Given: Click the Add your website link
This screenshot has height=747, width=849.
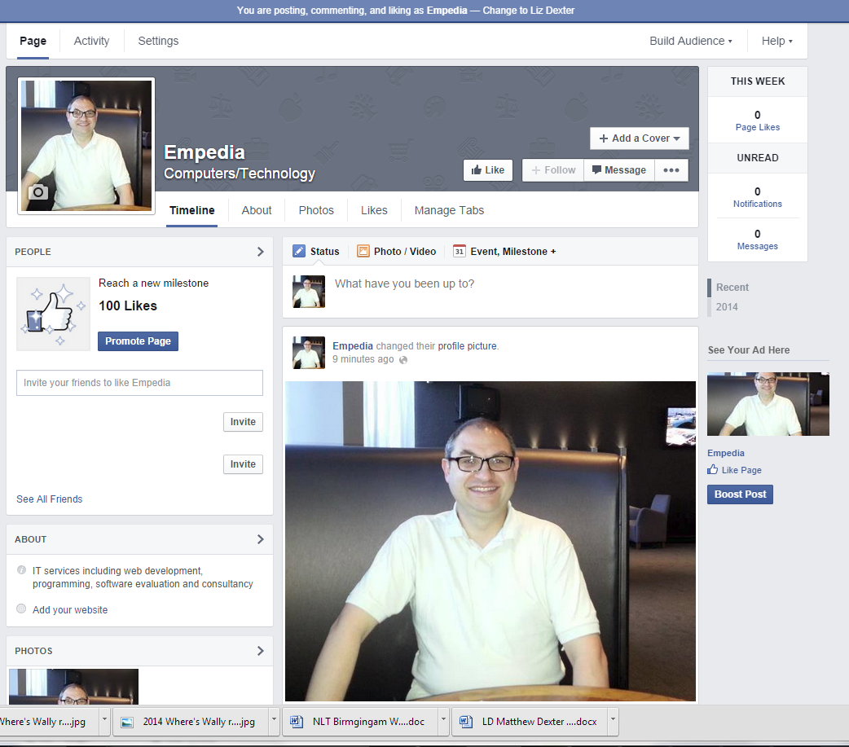Looking at the screenshot, I should (x=70, y=609).
